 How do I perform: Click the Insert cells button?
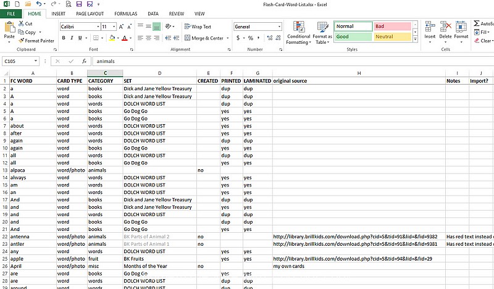click(x=430, y=31)
